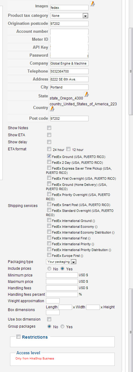
Task: Click the vertical scrollbar on right edge
Action: pos(131,71)
